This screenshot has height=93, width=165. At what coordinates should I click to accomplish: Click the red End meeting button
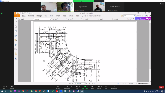pyautogui.click(x=161, y=87)
